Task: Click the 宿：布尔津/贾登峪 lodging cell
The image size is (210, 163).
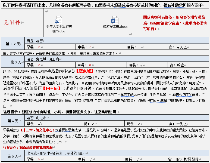Action: [x=187, y=159]
